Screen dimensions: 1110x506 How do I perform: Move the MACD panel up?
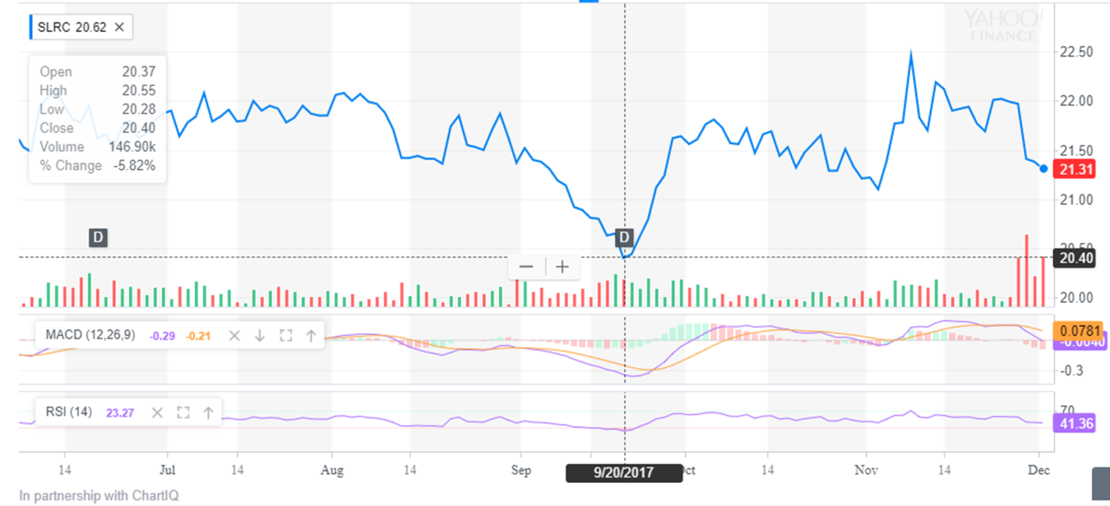(x=311, y=335)
